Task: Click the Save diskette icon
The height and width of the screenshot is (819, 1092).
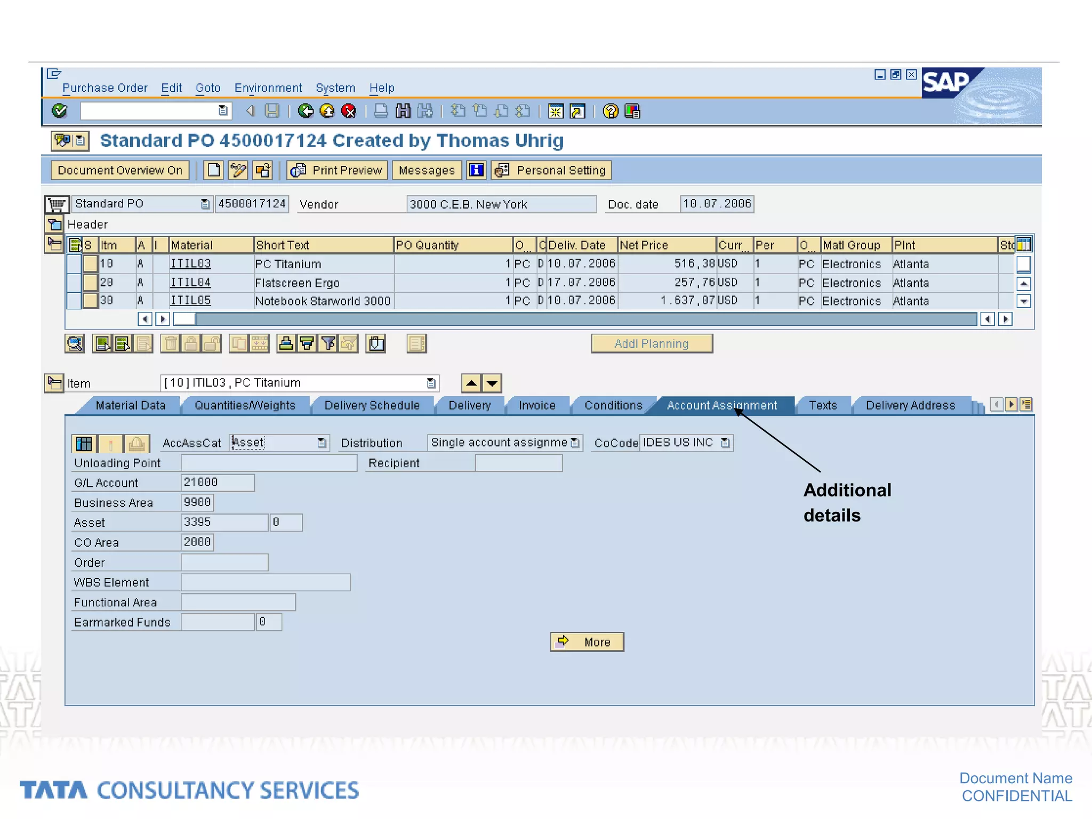Action: [272, 111]
